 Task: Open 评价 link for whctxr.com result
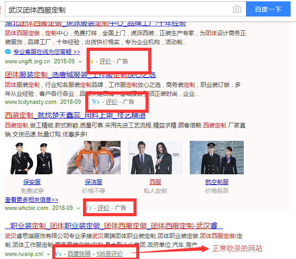[104, 208]
